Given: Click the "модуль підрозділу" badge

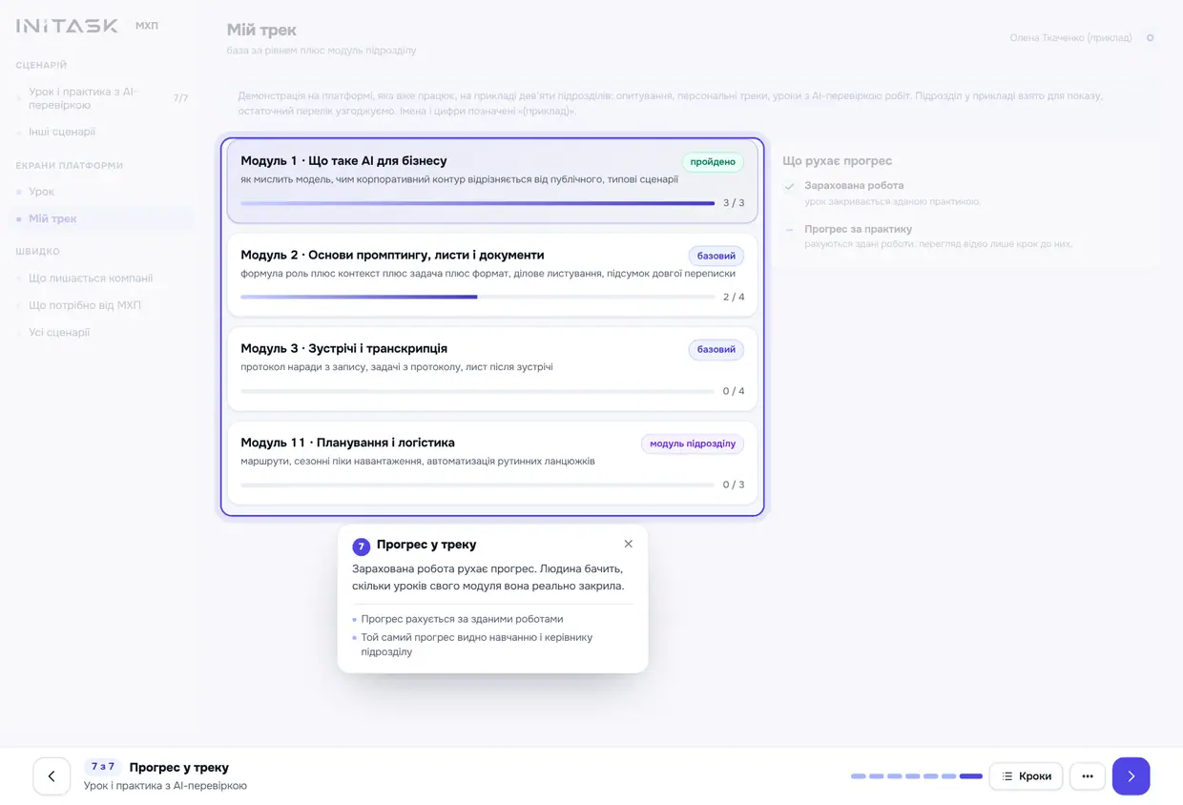Looking at the screenshot, I should click(693, 444).
